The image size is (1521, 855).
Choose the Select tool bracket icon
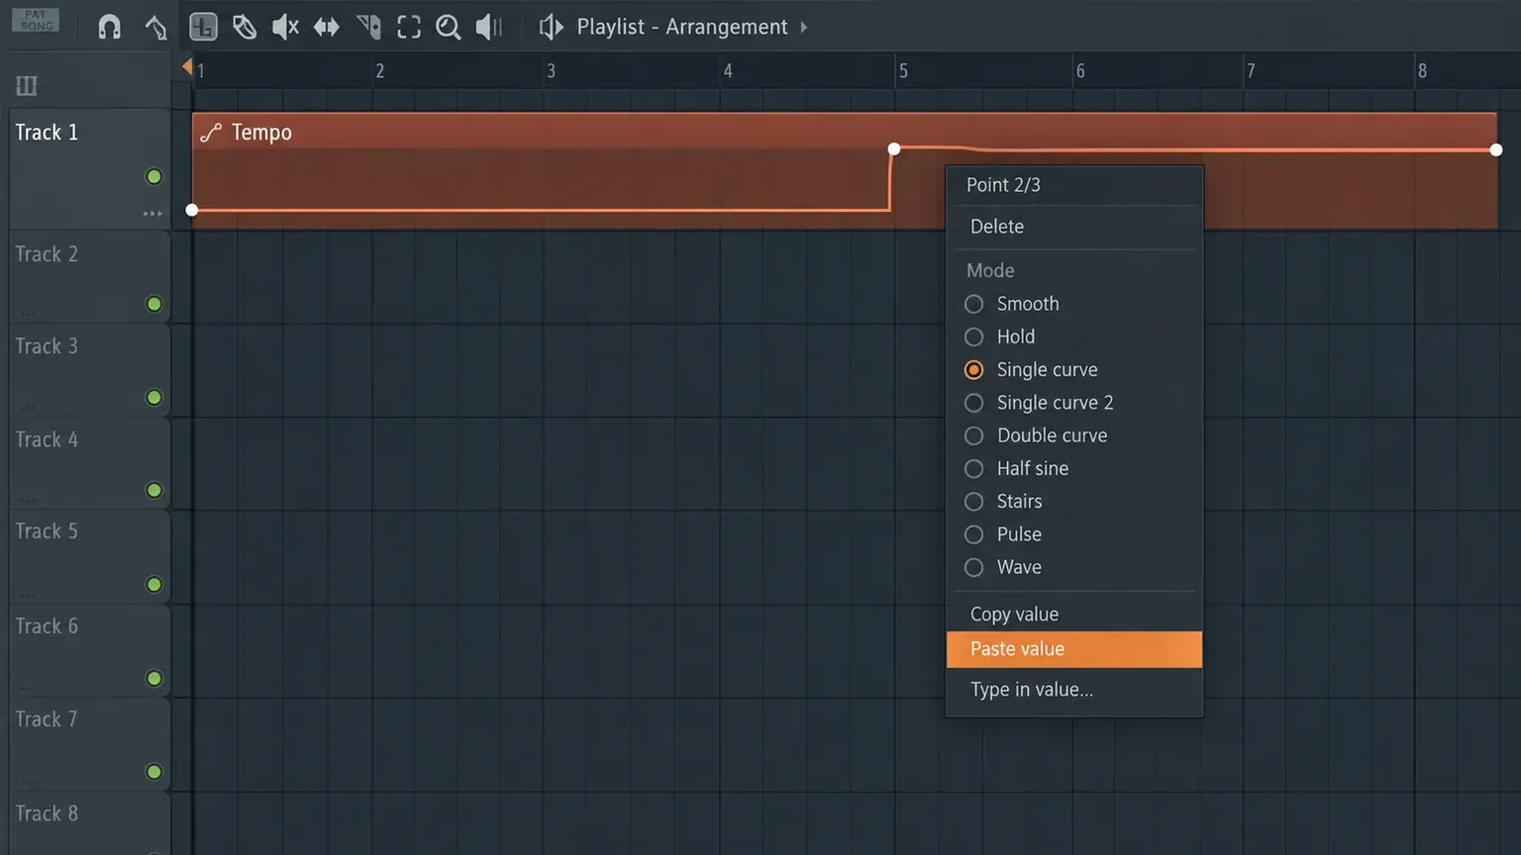tap(409, 27)
